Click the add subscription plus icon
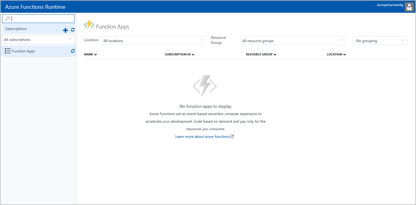This screenshot has height=205, width=416. point(65,30)
